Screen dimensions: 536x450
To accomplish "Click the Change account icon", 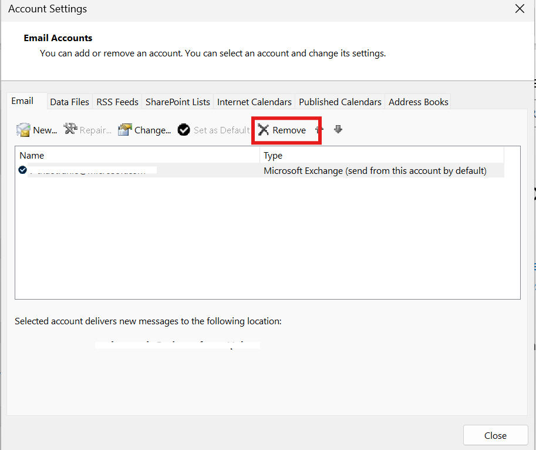I will click(125, 130).
